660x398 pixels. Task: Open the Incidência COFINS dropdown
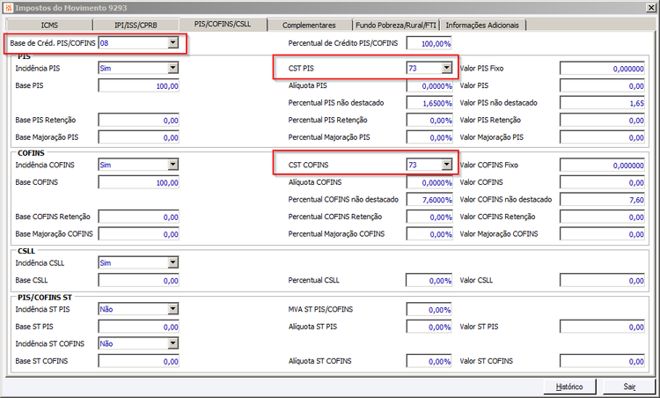173,165
